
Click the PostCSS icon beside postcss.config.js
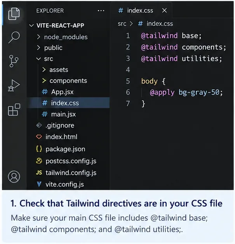(x=39, y=161)
